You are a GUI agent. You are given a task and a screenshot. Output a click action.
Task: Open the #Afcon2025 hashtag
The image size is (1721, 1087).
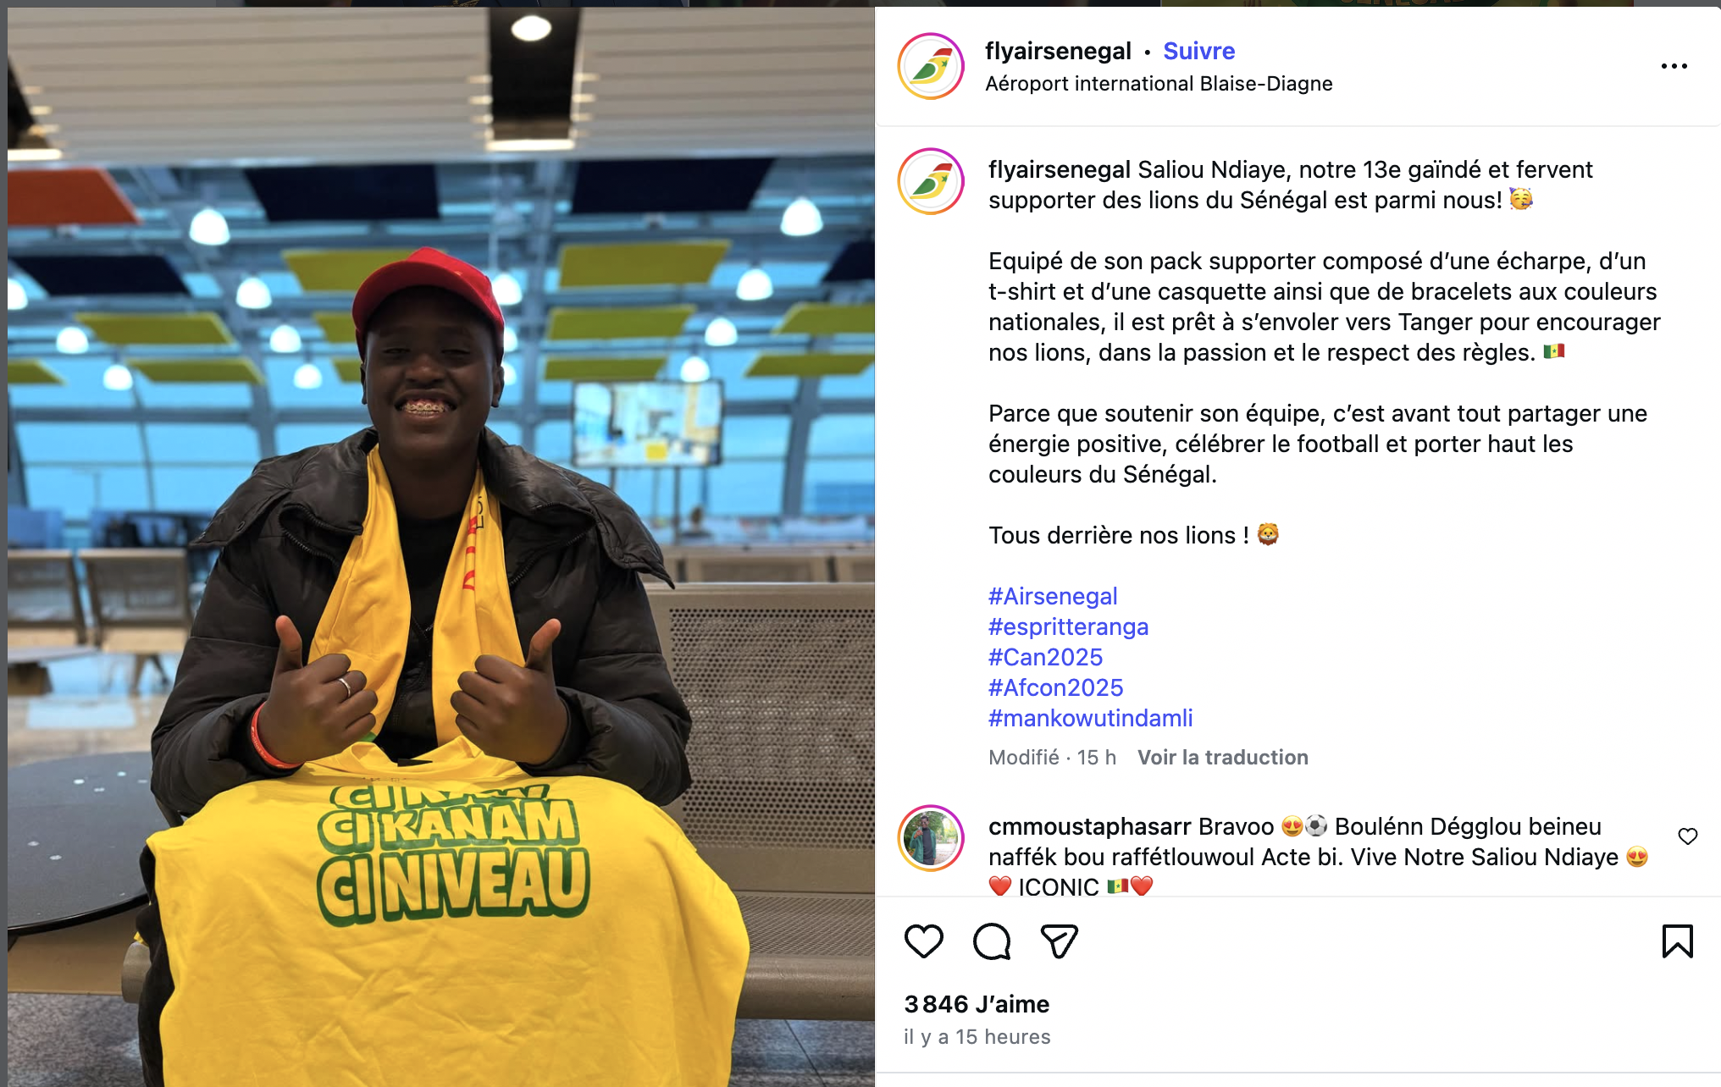[x=1055, y=687]
